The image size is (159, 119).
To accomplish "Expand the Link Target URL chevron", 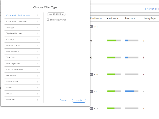I will [x=38, y=63].
